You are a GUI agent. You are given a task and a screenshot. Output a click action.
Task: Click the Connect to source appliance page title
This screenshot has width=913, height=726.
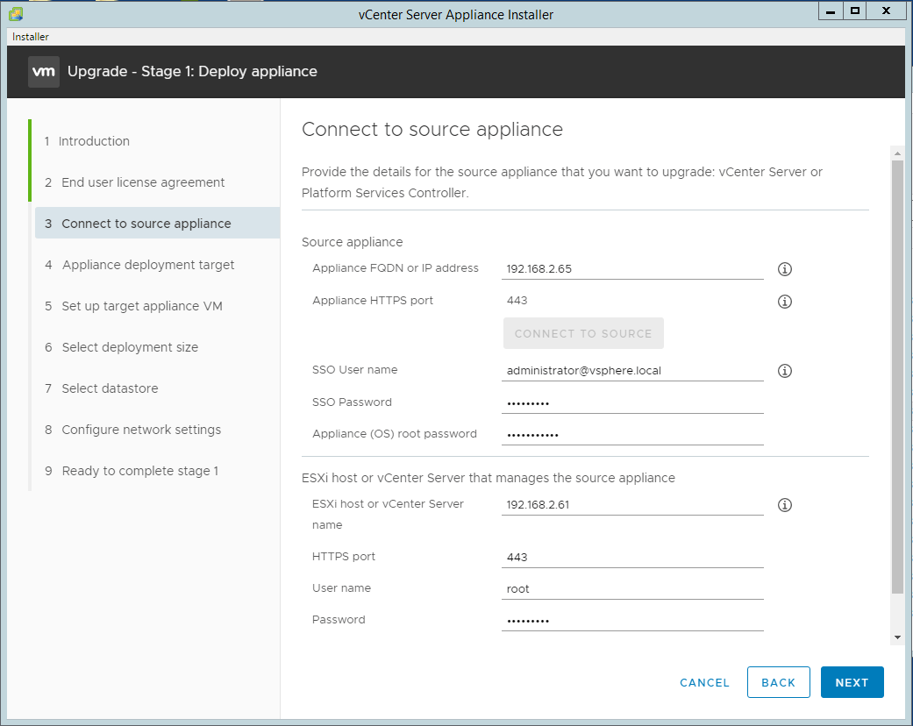(x=432, y=129)
